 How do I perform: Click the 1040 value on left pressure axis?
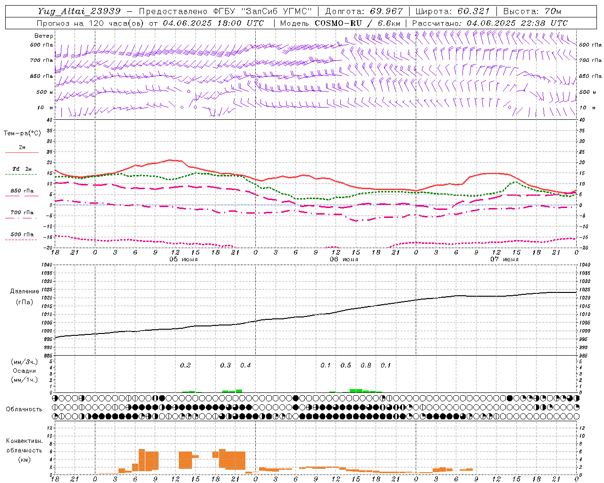pos(46,265)
